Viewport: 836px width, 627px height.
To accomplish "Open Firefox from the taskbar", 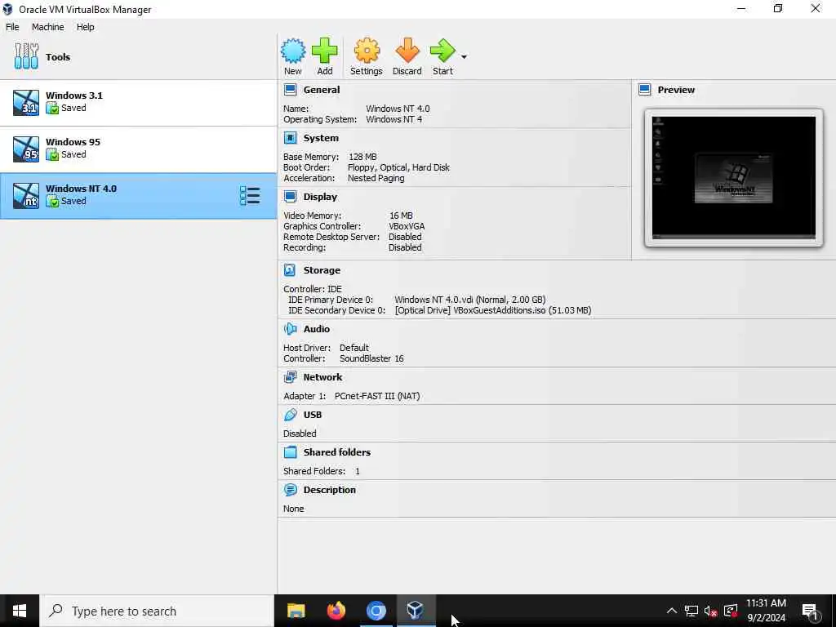I will coord(336,611).
